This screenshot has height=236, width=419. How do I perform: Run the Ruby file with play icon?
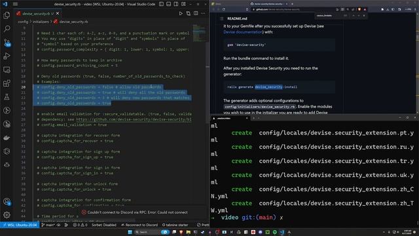181,13
